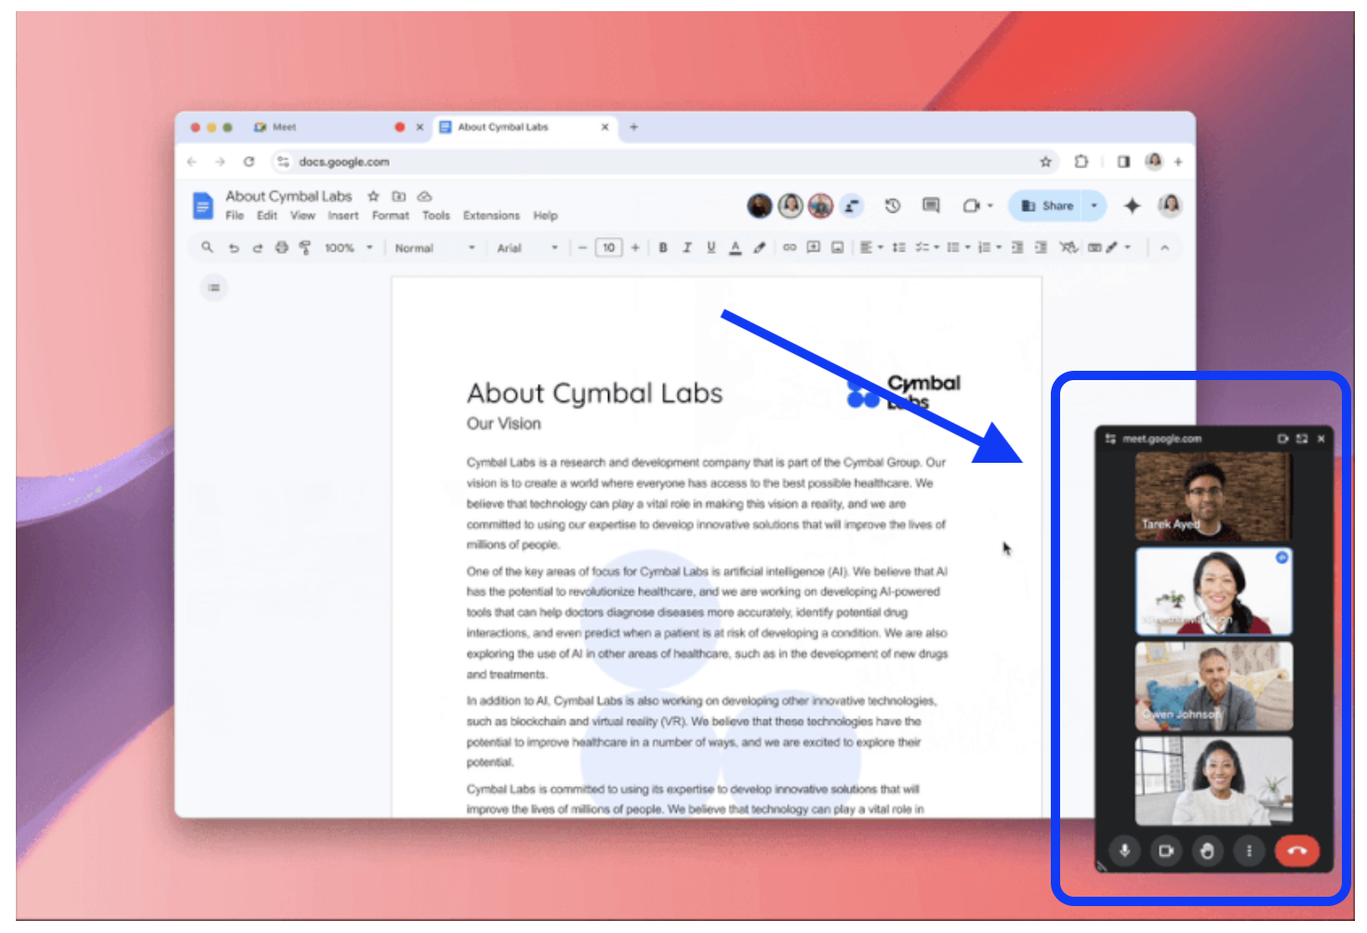Click the font size field showing 10
The image size is (1367, 933).
coord(608,247)
